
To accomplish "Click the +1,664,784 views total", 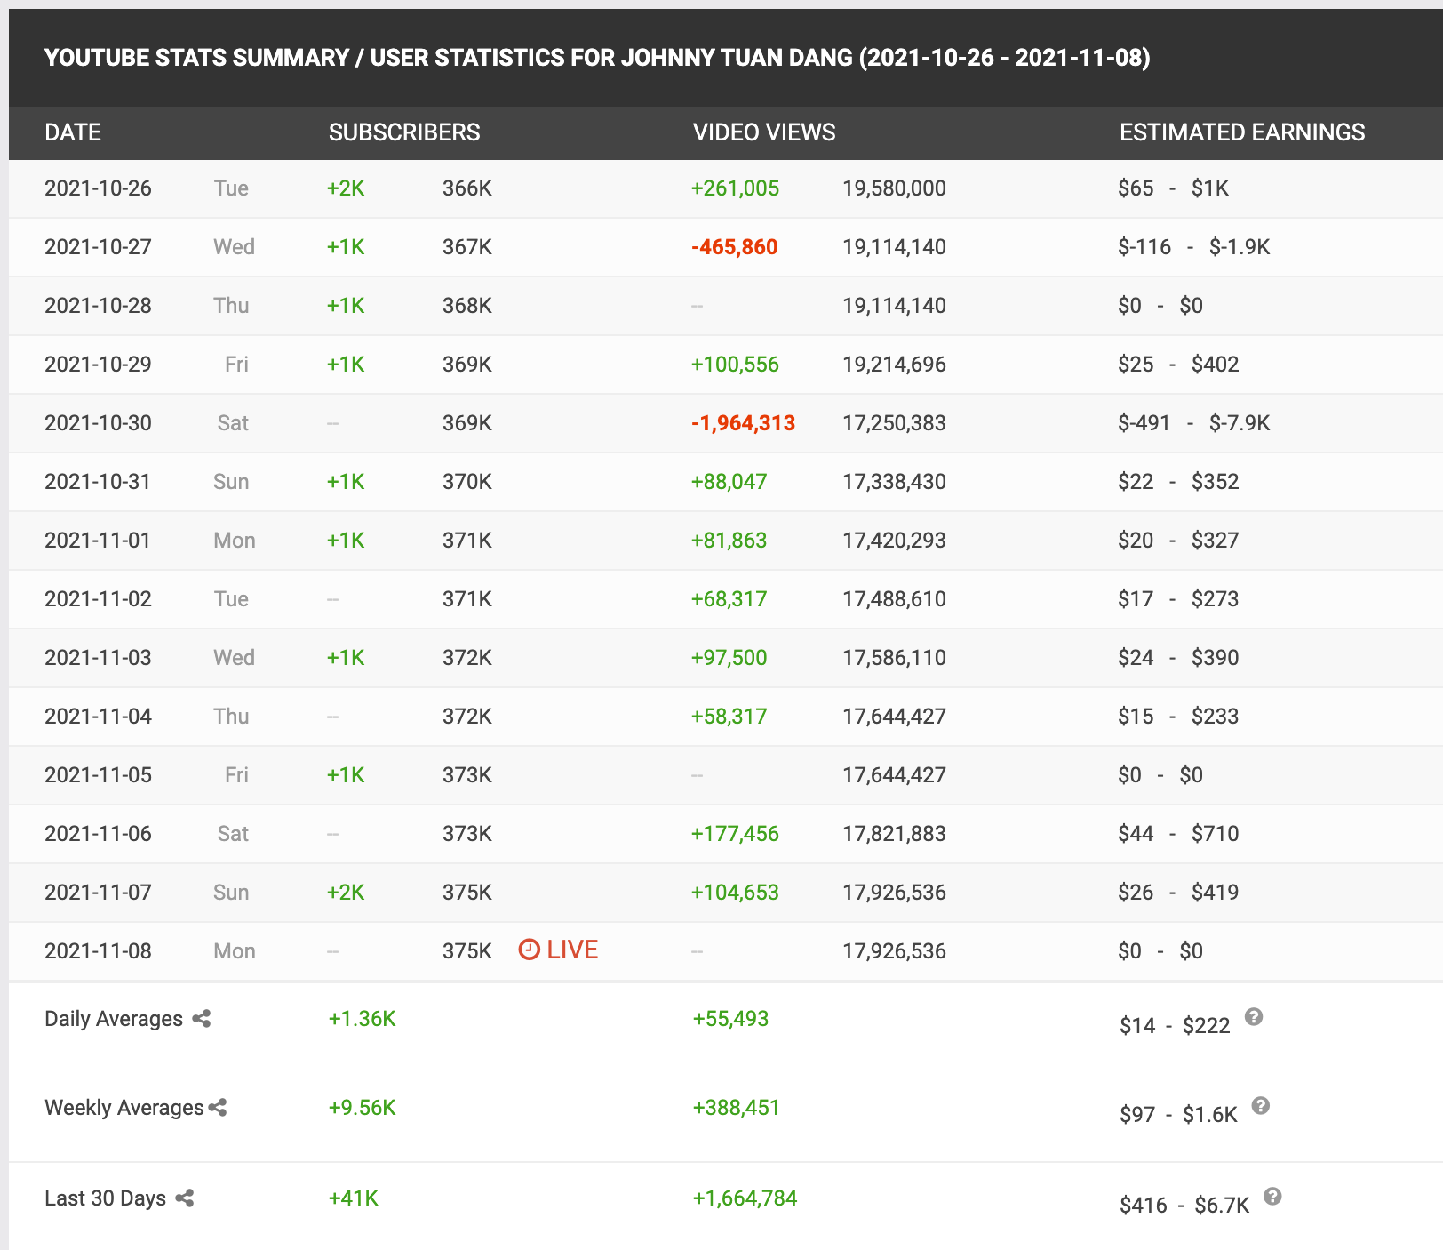I will (x=745, y=1198).
